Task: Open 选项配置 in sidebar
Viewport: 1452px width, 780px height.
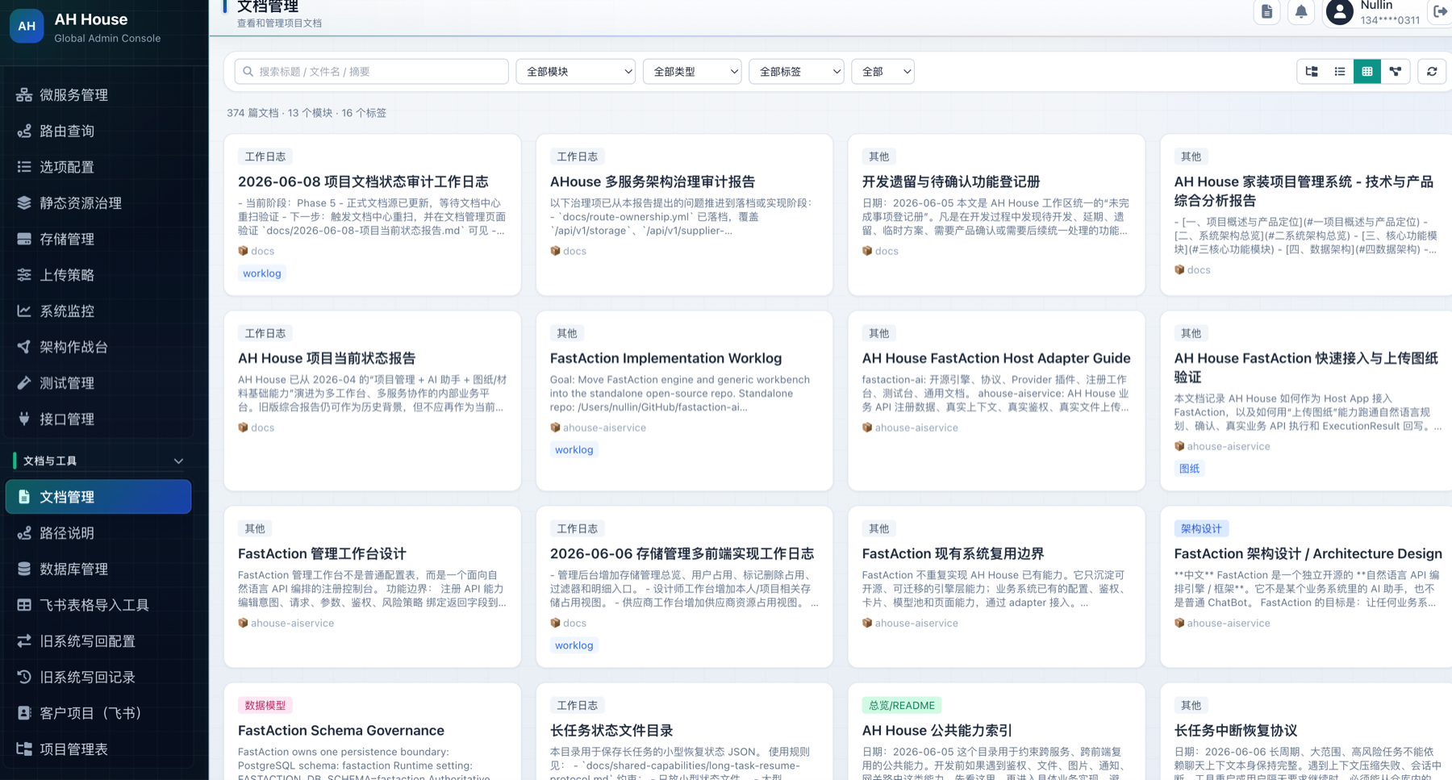Action: point(98,167)
